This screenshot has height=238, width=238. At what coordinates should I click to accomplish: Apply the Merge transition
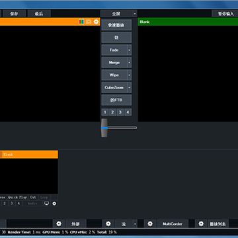[114, 63]
